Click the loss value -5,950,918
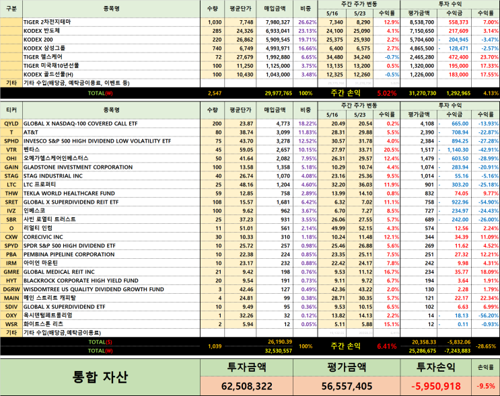The width and height of the screenshot is (500, 396). click(x=436, y=386)
